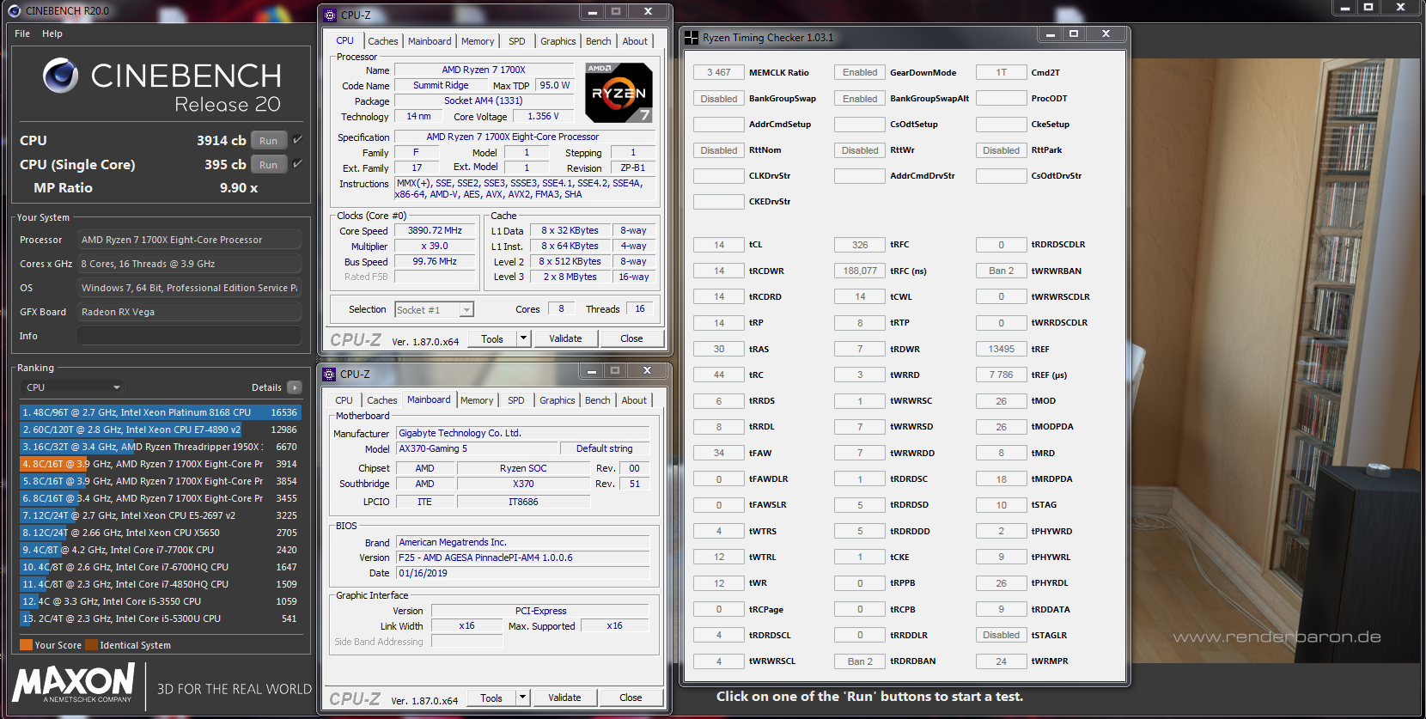Click Tools button in bottom CPU-Z window
Viewport: 1426px width, 719px height.
click(491, 698)
